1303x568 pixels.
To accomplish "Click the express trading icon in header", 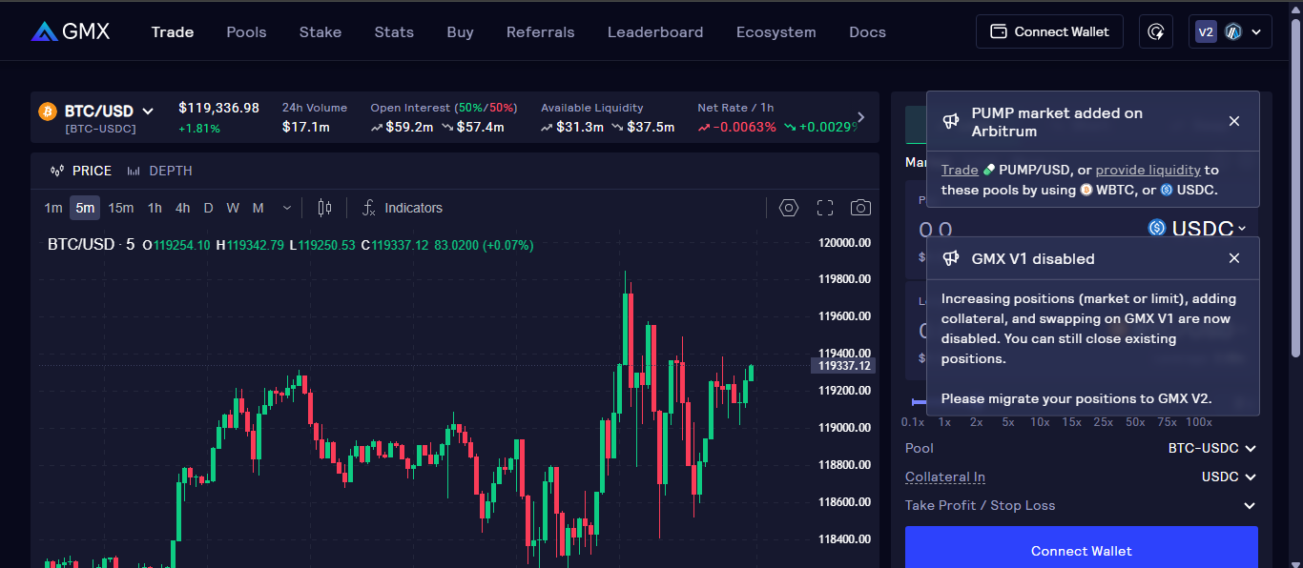I will [1155, 31].
